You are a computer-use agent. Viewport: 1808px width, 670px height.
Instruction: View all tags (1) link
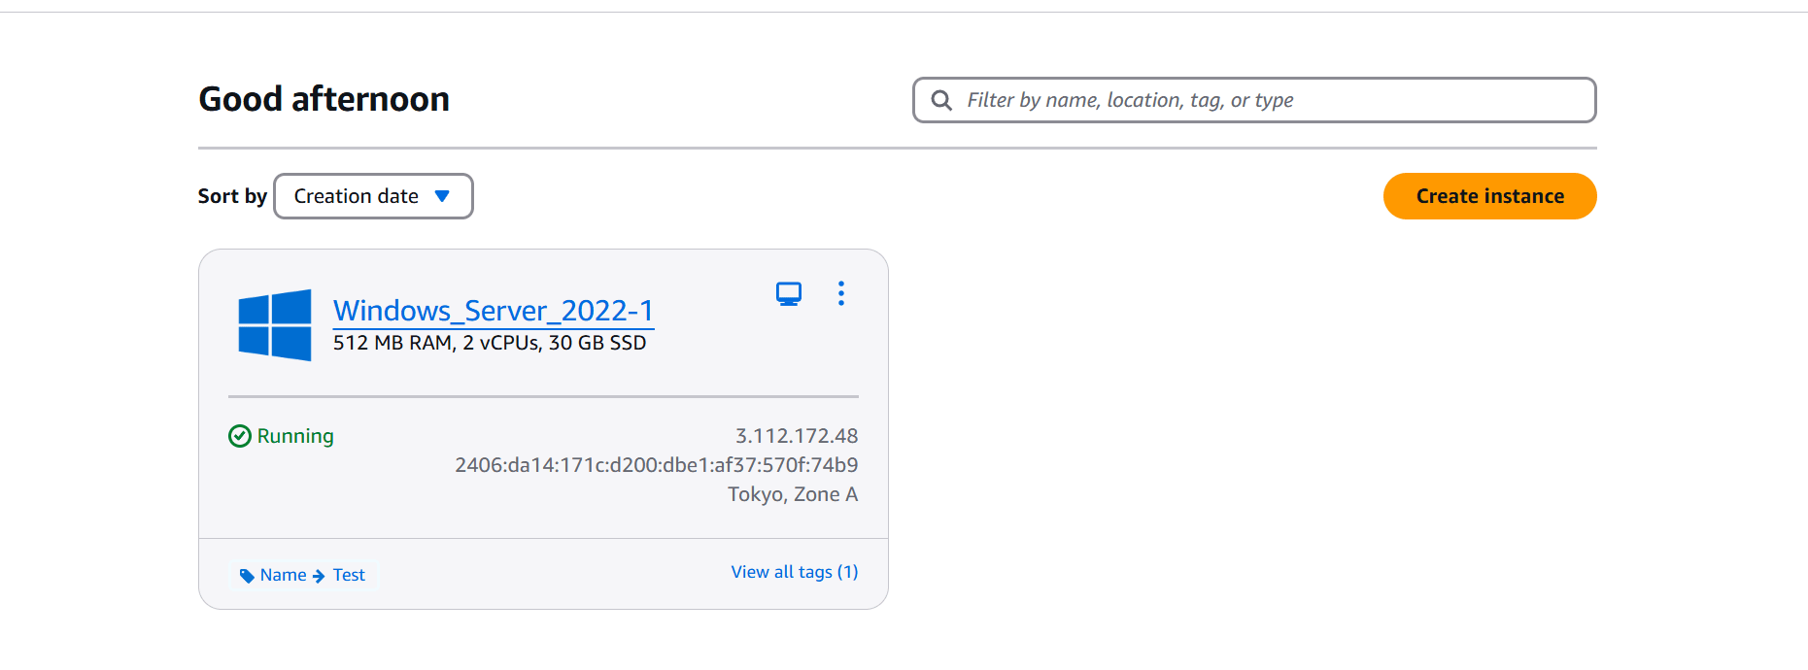[794, 572]
